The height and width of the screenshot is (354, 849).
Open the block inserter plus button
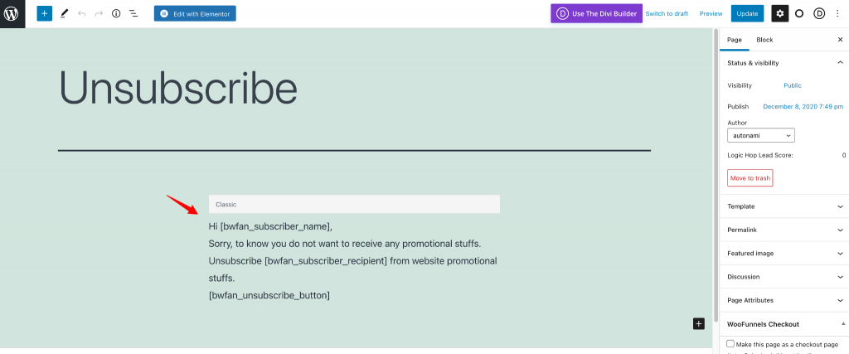click(45, 13)
